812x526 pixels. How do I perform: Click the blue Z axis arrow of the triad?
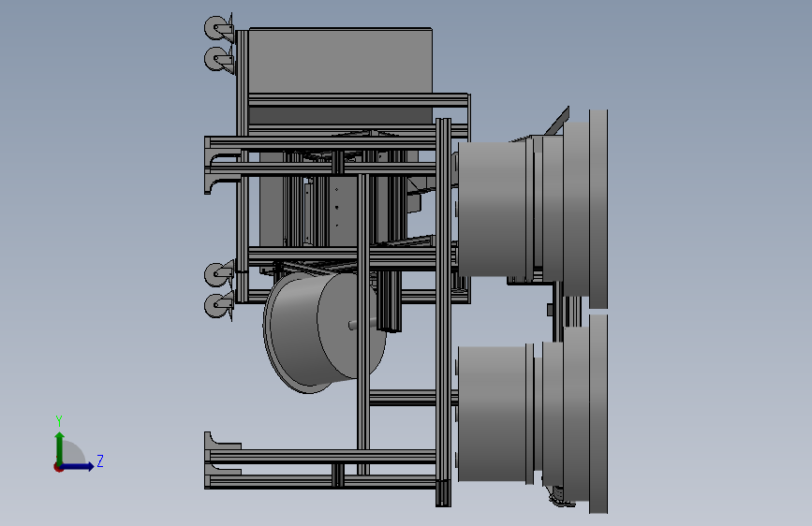point(78,466)
